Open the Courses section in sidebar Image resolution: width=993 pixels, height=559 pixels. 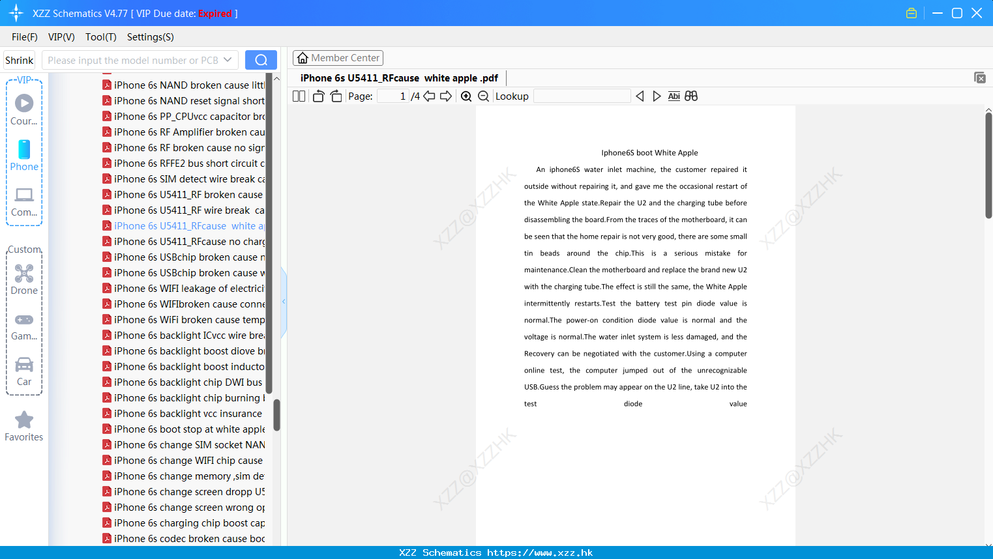pyautogui.click(x=24, y=109)
